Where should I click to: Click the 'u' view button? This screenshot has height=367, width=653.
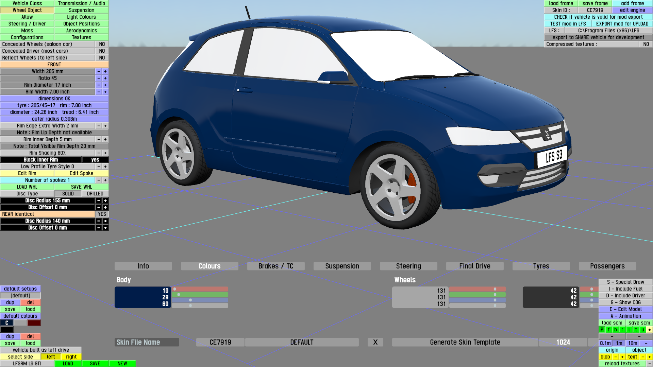pyautogui.click(x=642, y=330)
